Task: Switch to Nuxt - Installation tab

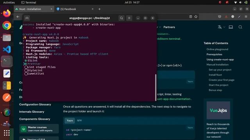Action: coord(34,9)
